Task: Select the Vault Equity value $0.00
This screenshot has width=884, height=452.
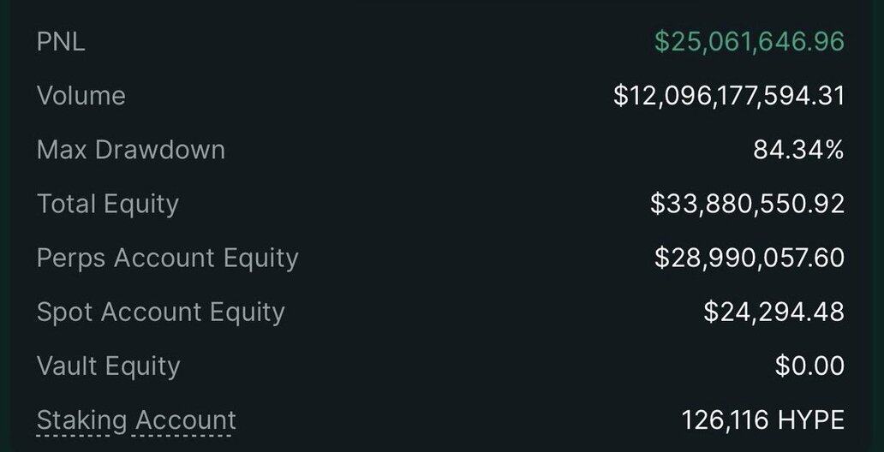Action: click(809, 366)
